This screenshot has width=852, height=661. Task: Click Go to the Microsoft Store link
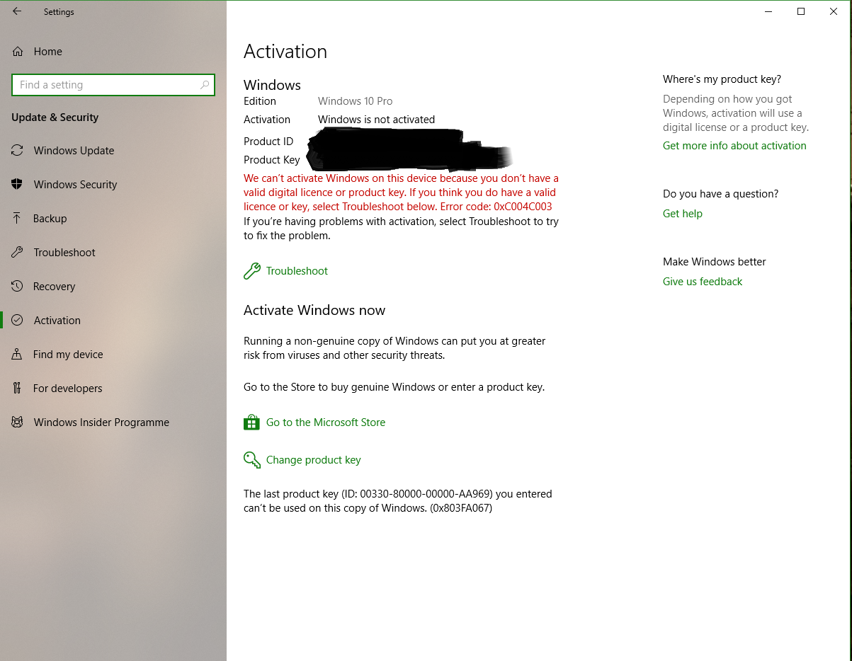tap(326, 423)
